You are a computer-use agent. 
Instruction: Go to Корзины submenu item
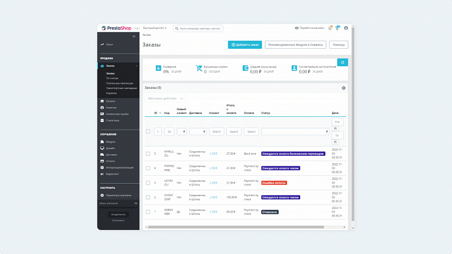pyautogui.click(x=111, y=93)
